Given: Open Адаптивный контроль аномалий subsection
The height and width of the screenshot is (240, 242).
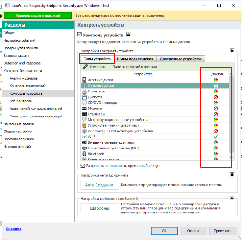Looking at the screenshot, I should tap(36, 109).
